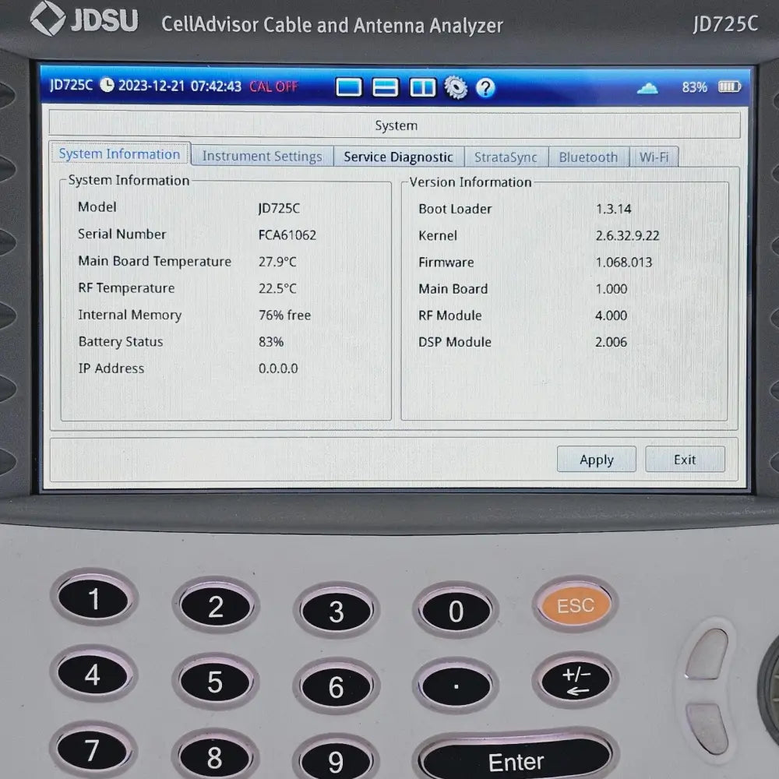Viewport: 779px width, 779px height.
Task: Push the orange ESC key
Action: click(576, 605)
